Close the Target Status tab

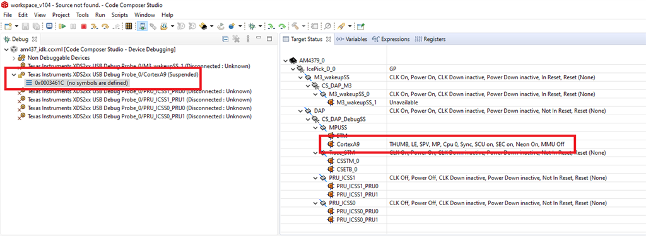tap(328, 39)
